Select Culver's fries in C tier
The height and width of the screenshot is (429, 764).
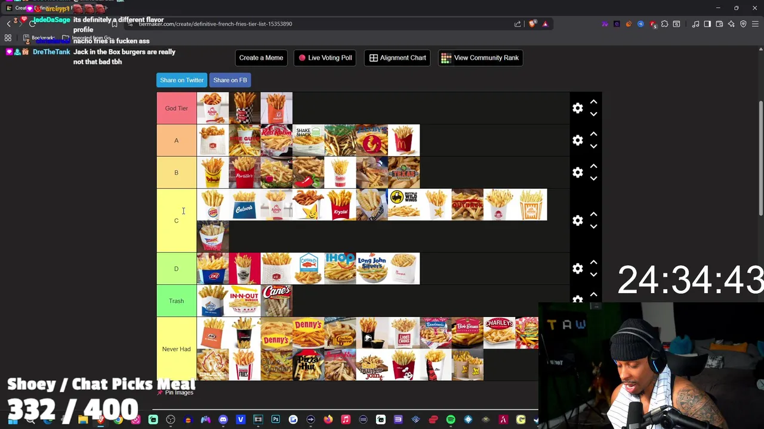[x=245, y=204]
